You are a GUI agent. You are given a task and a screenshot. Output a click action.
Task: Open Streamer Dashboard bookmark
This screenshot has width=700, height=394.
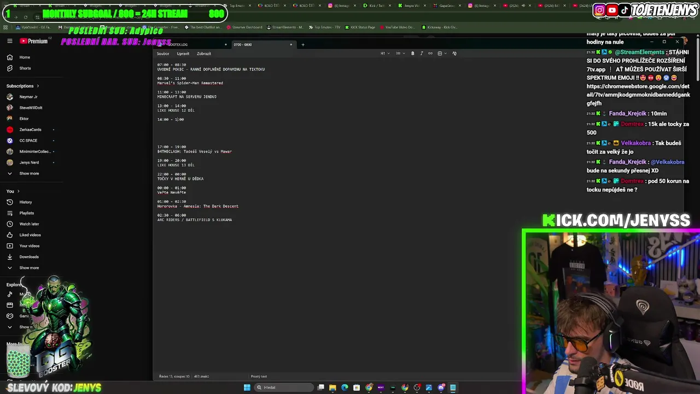[244, 27]
